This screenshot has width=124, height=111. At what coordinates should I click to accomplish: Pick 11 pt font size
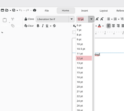pos(84,54)
